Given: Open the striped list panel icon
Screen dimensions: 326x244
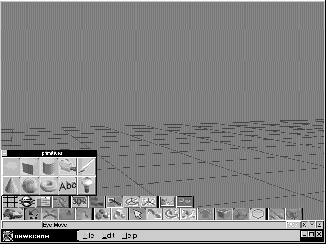Looking at the screenshot, I should pyautogui.click(x=44, y=202).
